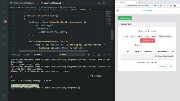The height and width of the screenshot is (101, 180).
Task: Click the Add Company button
Action: 125,18
